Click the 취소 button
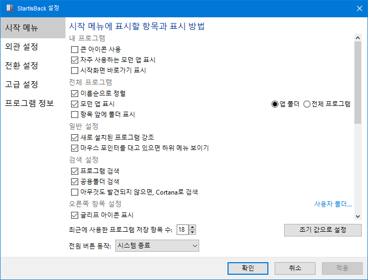Viewport: 368px width, 280px height. coord(295,268)
